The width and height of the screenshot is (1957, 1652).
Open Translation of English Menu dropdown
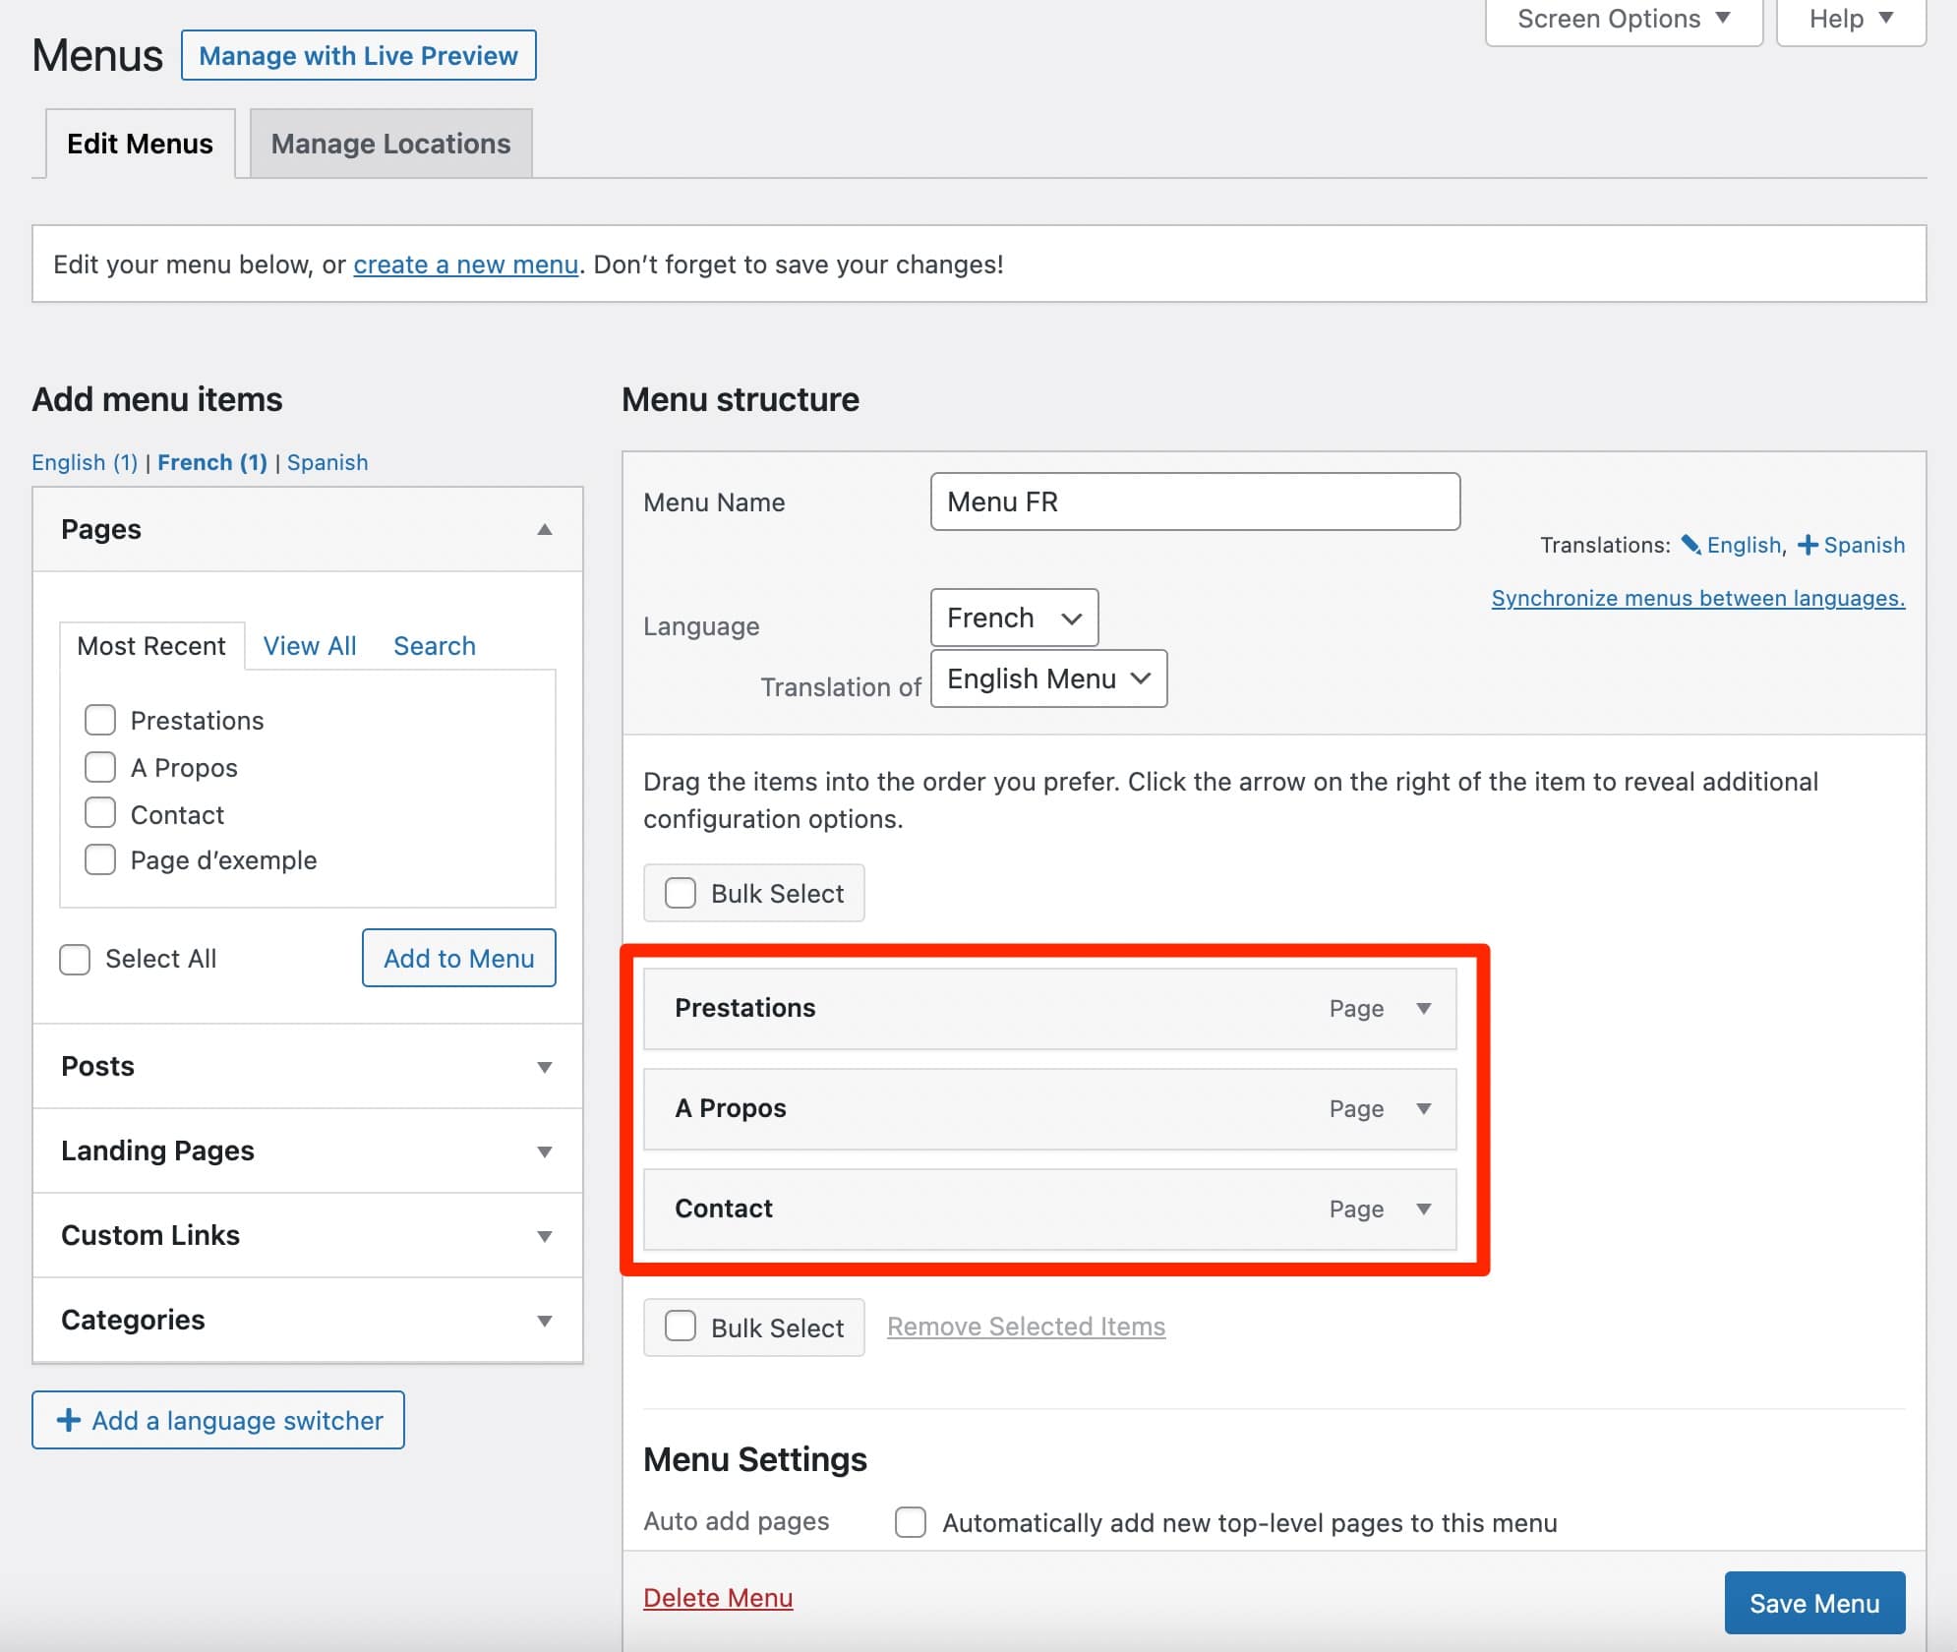pyautogui.click(x=1048, y=678)
